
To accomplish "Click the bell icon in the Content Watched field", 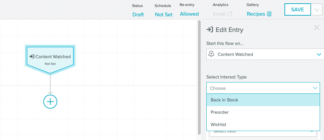I will pos(211,54).
